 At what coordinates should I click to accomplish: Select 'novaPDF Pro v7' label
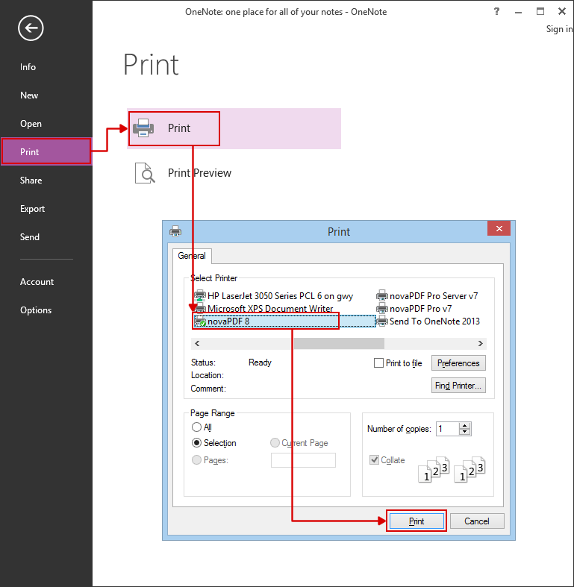[420, 309]
